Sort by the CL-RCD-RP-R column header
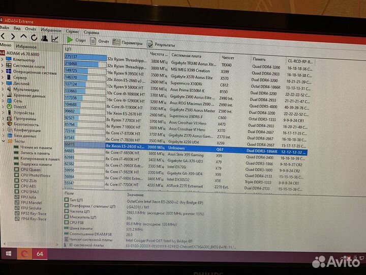 tap(300, 61)
